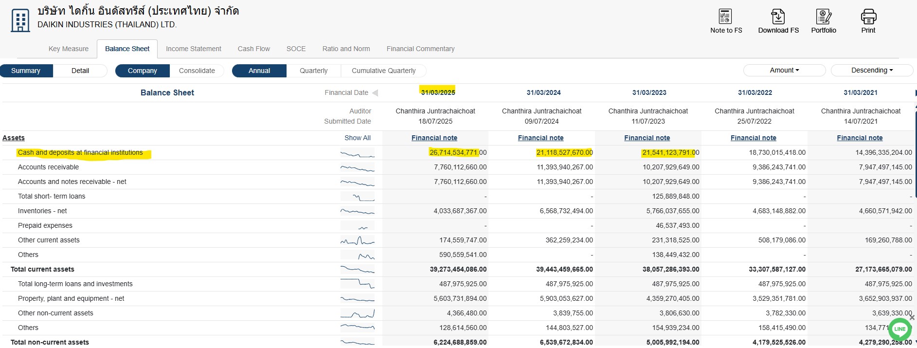This screenshot has width=917, height=348.
Task: Click the Financial Date left arrow
Action: pyautogui.click(x=375, y=93)
